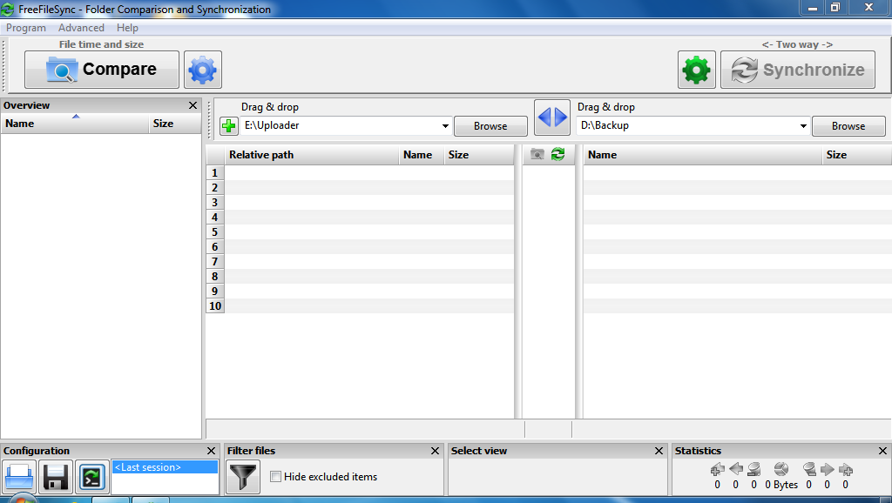Open synchronization settings green gear
This screenshot has width=892, height=503.
click(x=696, y=70)
